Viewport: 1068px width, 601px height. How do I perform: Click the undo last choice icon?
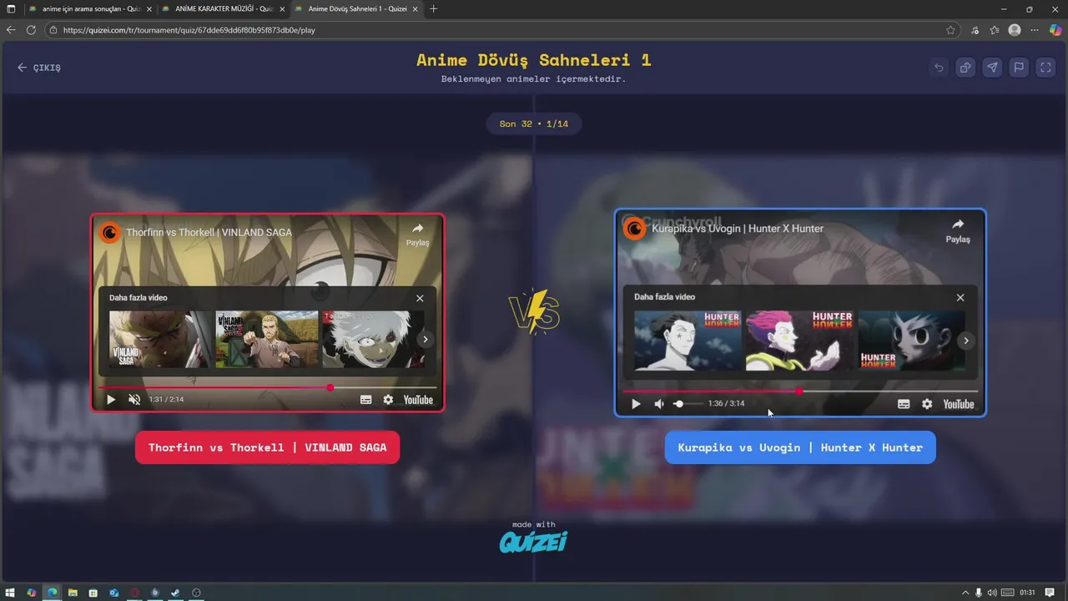click(939, 68)
